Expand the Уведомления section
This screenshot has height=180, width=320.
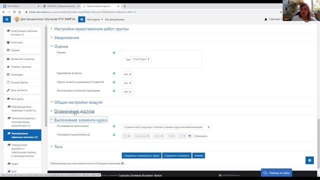pyautogui.click(x=66, y=37)
